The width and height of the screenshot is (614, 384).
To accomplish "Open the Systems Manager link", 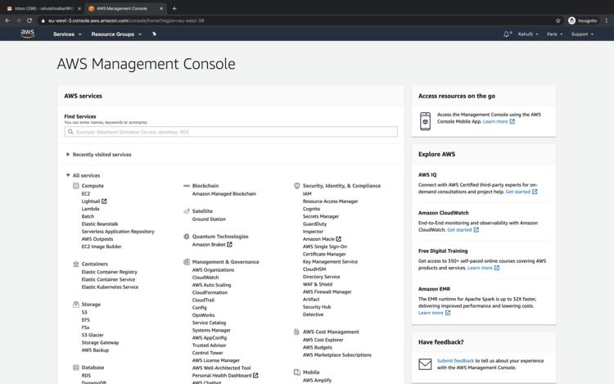I will [211, 330].
